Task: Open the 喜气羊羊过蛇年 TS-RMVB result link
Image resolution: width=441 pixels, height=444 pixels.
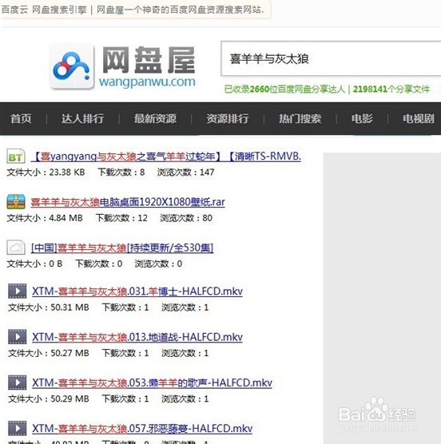Action: click(166, 157)
